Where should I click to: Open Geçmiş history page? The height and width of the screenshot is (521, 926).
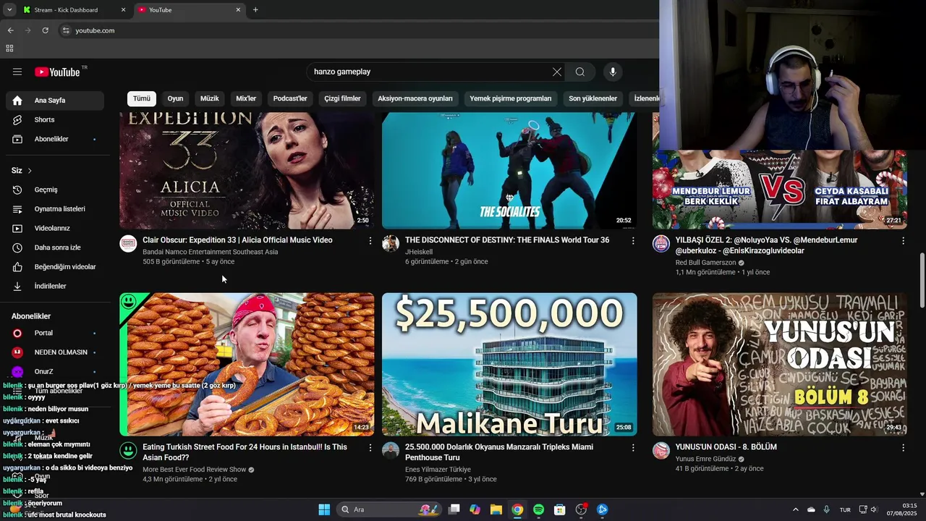click(x=55, y=190)
